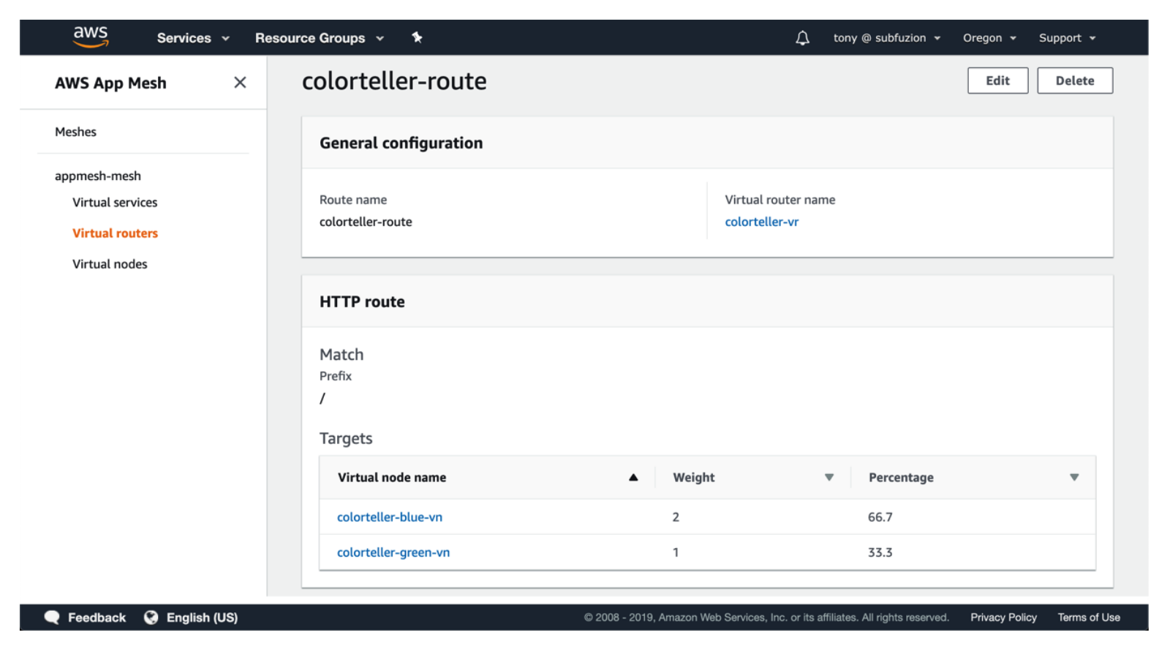Open Virtual nodes in sidebar
The width and height of the screenshot is (1170, 654).
tap(110, 264)
